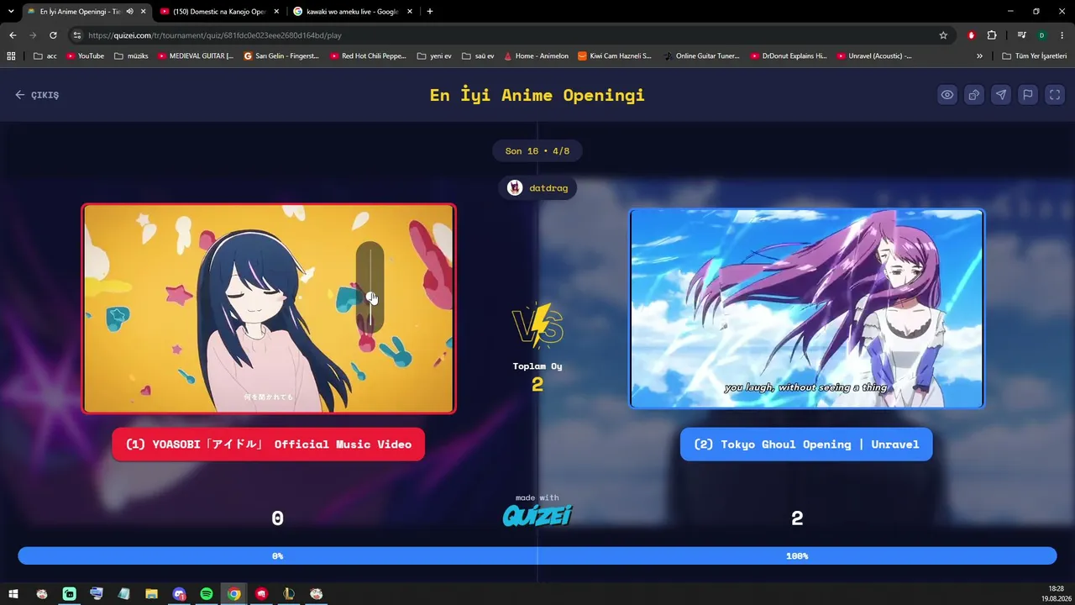The height and width of the screenshot is (605, 1075).
Task: Open the Red Hot Chili Peppe... bookmark
Action: tap(368, 56)
